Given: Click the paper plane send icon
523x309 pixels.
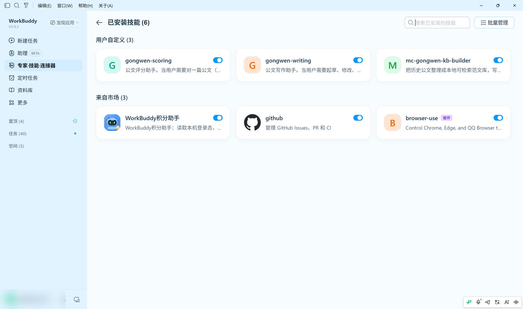Looking at the screenshot, I should click(487, 302).
